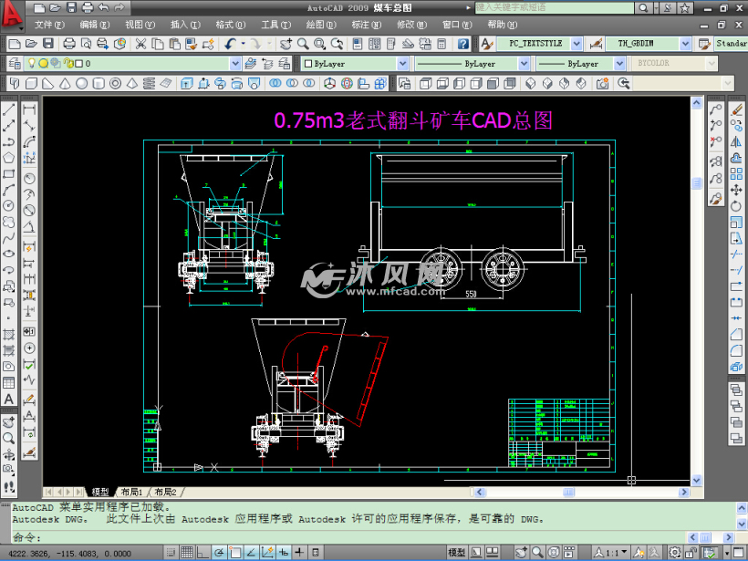Select the Polygon draw tool
This screenshot has height=561, width=748.
[8, 158]
